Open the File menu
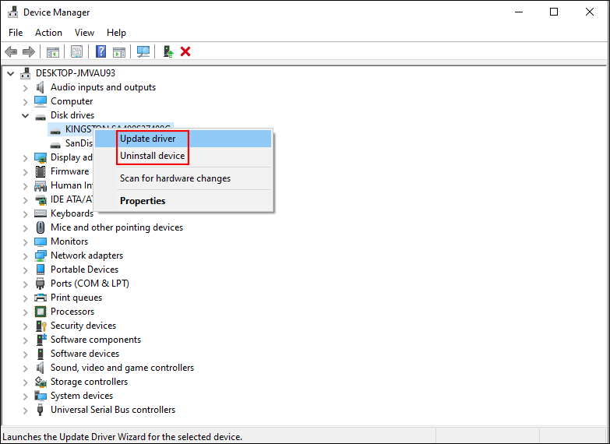Screen dimensions: 610x444 click(x=16, y=33)
